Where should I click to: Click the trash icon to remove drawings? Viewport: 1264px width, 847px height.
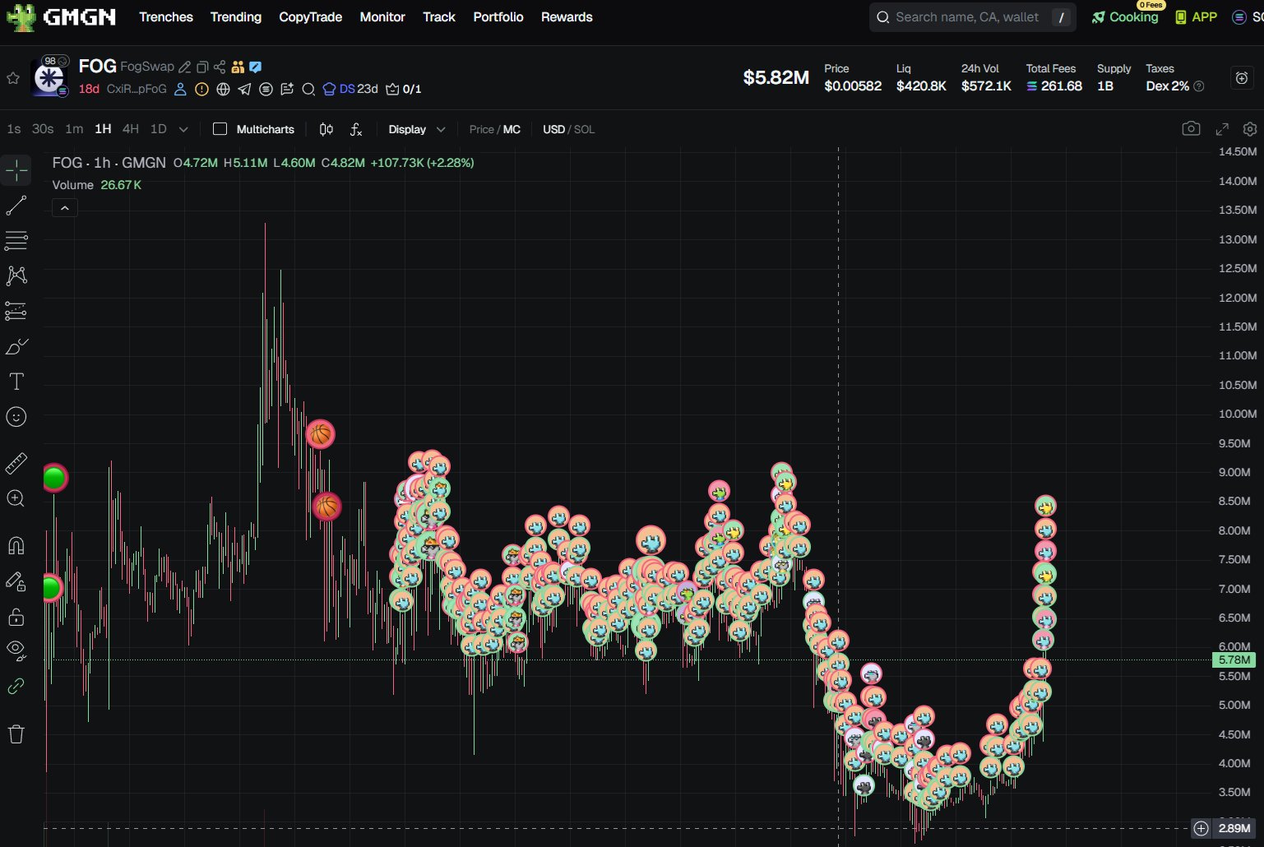16,734
